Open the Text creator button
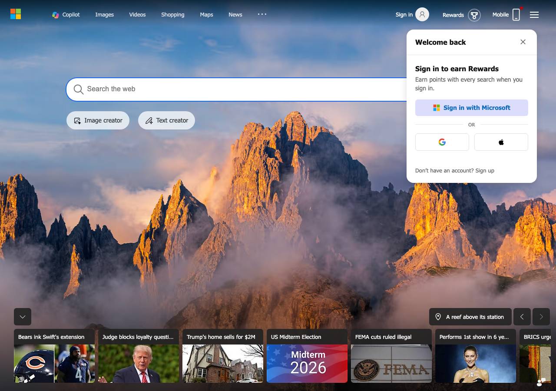The height and width of the screenshot is (391, 556). 166,120
